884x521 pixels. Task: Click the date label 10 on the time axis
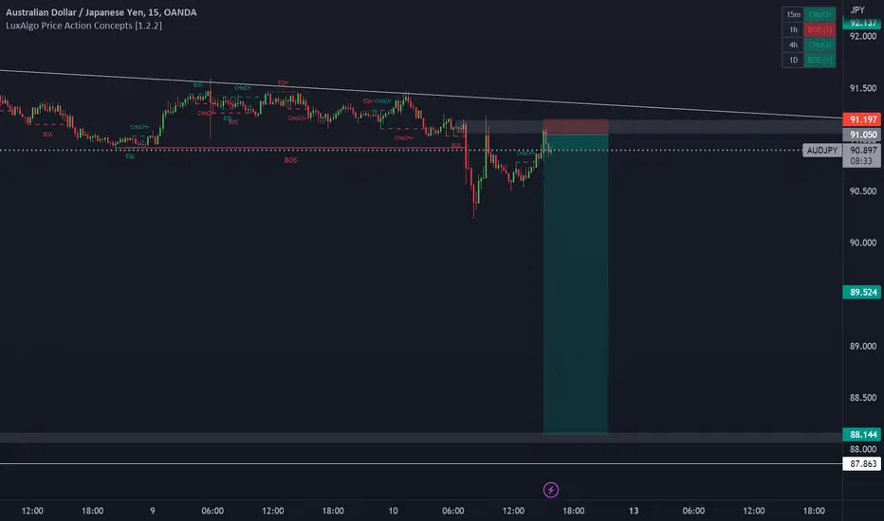[393, 511]
